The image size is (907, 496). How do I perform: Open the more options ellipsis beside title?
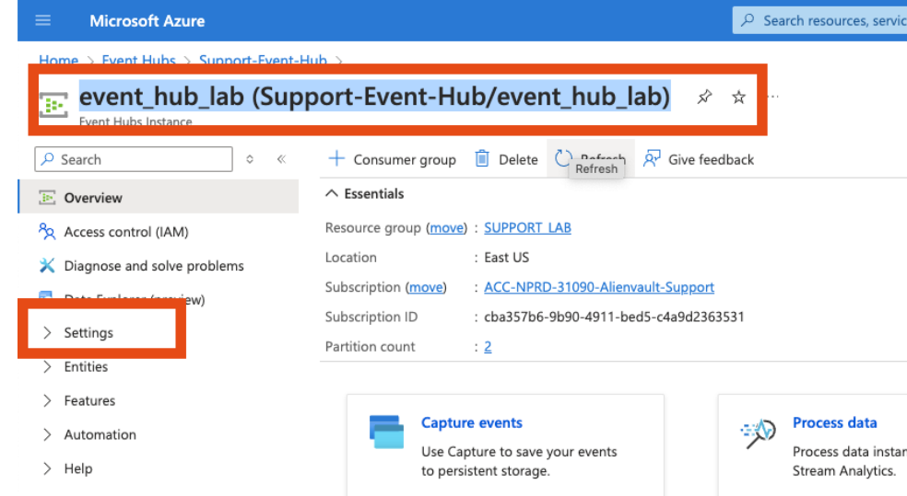point(774,97)
